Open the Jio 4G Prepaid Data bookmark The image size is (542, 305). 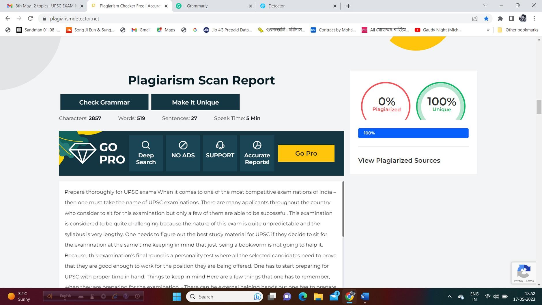[x=228, y=30]
